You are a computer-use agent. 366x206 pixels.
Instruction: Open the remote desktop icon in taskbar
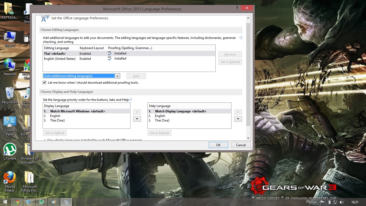[x=28, y=202]
